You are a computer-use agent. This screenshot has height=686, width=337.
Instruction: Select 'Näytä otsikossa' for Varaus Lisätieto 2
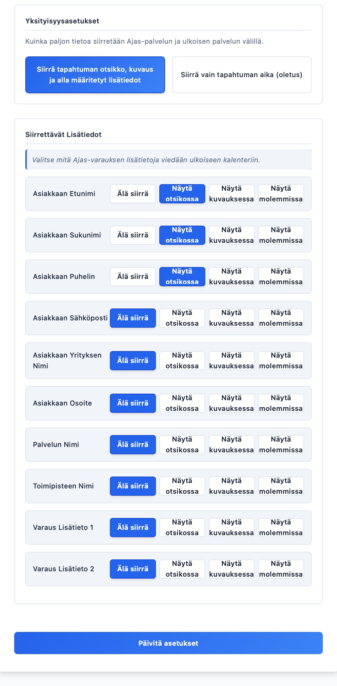click(182, 569)
